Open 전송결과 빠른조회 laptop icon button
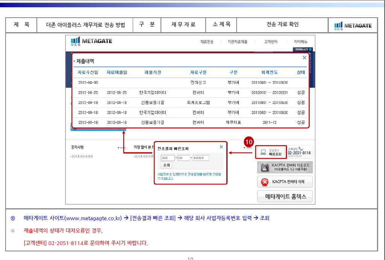 pyautogui.click(x=271, y=152)
